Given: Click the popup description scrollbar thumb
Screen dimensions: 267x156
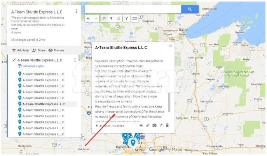Looking at the screenshot, I should click(169, 102).
